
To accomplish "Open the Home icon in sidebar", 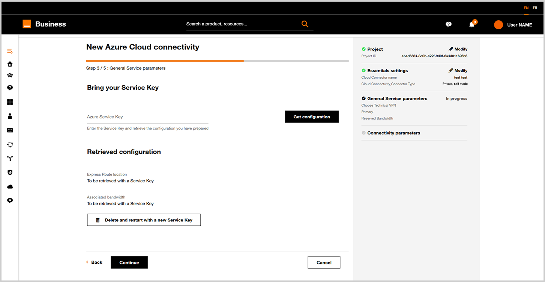I will pos(10,64).
